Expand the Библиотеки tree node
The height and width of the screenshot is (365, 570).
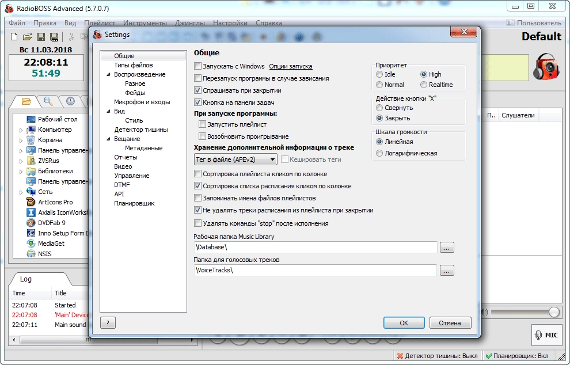(x=21, y=172)
